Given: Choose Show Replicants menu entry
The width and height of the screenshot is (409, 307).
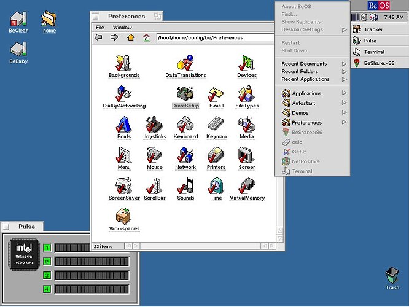Looking at the screenshot, I should tap(312, 22).
